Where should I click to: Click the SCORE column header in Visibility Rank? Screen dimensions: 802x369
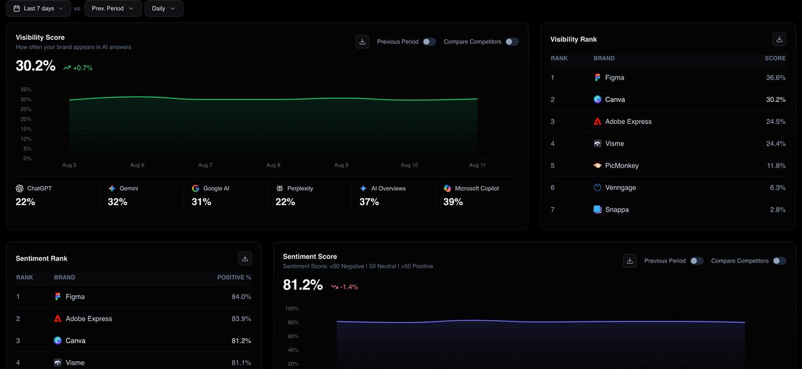[x=775, y=58]
